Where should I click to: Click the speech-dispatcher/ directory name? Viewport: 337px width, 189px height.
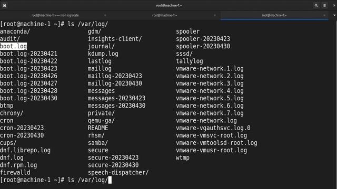pos(118,173)
